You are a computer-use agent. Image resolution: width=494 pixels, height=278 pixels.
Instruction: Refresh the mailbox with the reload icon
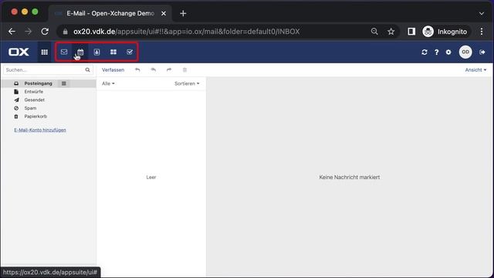pyautogui.click(x=425, y=53)
